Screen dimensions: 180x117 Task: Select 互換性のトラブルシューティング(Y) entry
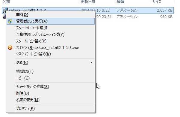coord(51,34)
